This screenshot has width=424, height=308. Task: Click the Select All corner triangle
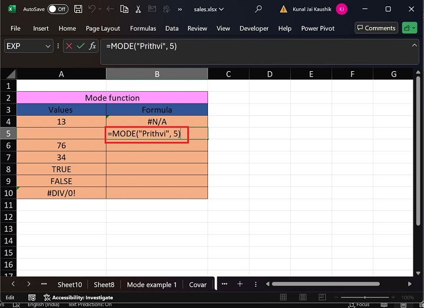(x=11, y=74)
